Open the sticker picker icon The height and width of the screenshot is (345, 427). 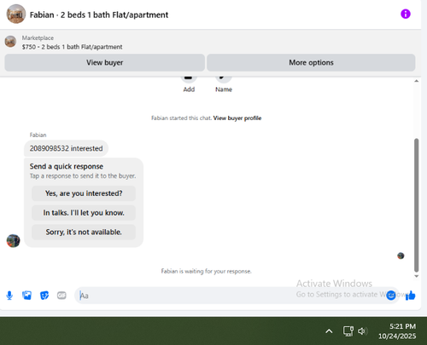(x=44, y=296)
